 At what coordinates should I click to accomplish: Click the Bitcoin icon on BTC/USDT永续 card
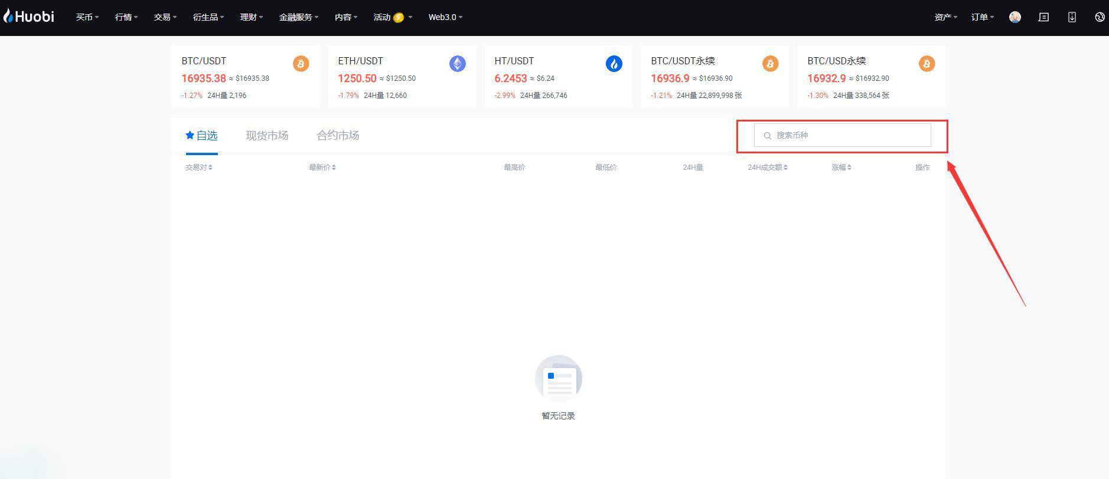pos(770,64)
